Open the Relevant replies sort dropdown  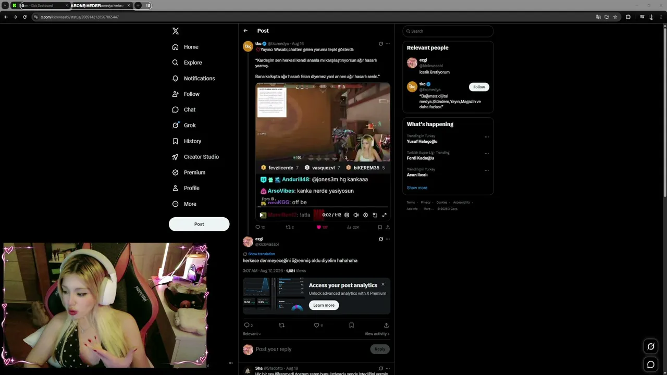click(252, 334)
